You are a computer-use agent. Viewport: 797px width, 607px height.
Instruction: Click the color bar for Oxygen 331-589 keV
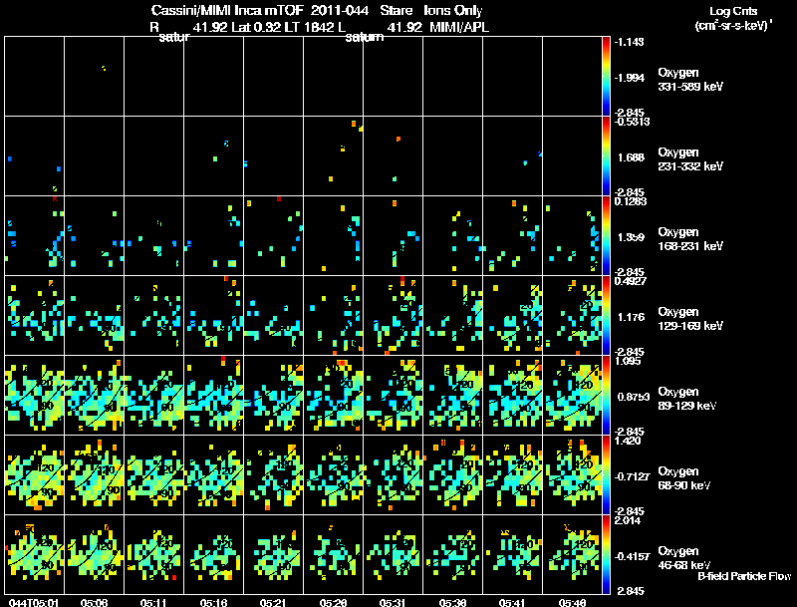coord(606,76)
